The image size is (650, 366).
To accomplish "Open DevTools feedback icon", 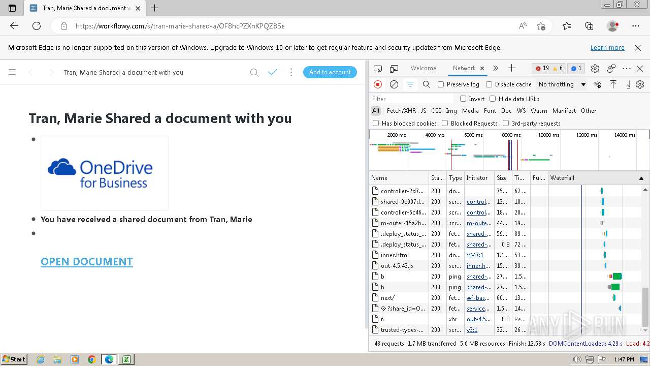I will click(x=611, y=68).
